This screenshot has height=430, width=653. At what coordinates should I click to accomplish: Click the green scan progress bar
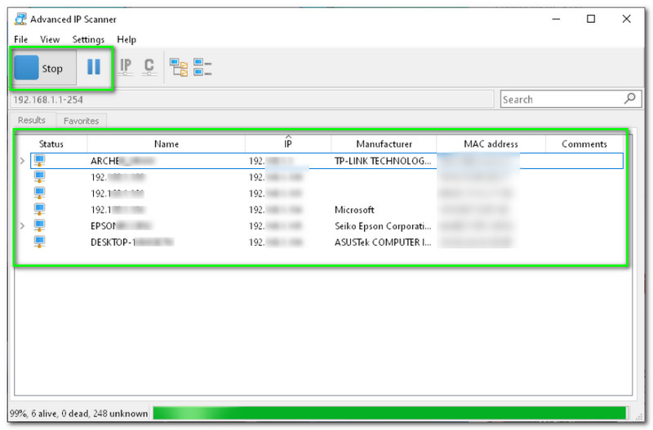tap(389, 413)
